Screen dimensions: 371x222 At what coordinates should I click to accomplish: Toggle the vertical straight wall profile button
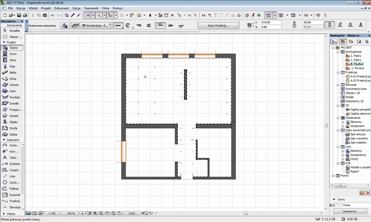pyautogui.click(x=330, y=25)
